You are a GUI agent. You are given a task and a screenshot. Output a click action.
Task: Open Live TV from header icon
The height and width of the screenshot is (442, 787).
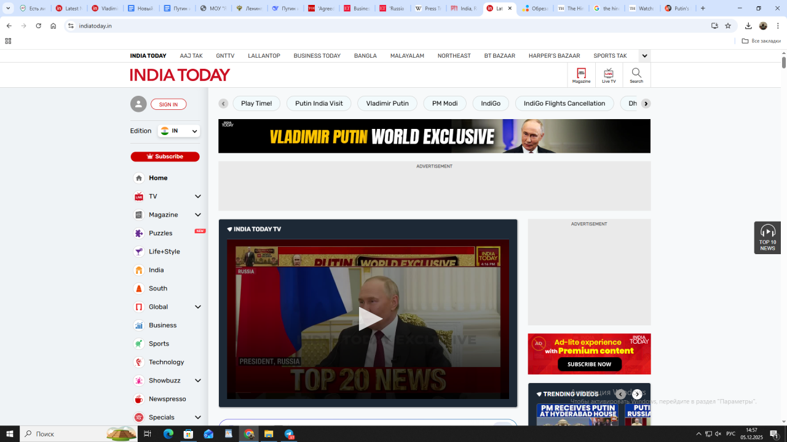[608, 75]
